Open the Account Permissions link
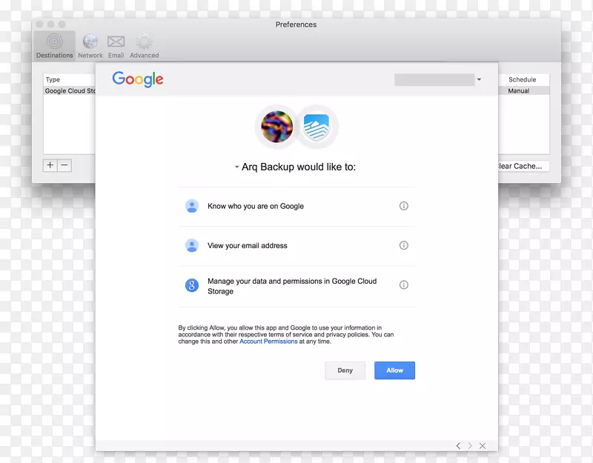 [268, 342]
